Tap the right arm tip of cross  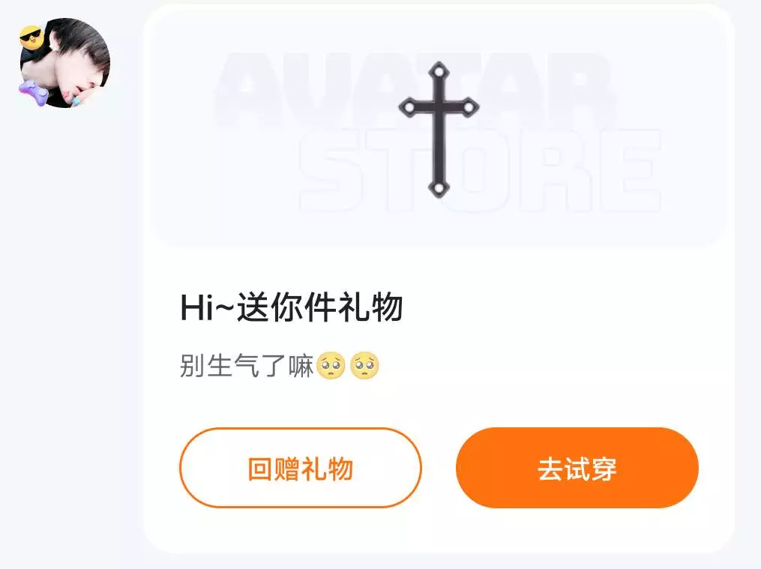click(469, 106)
